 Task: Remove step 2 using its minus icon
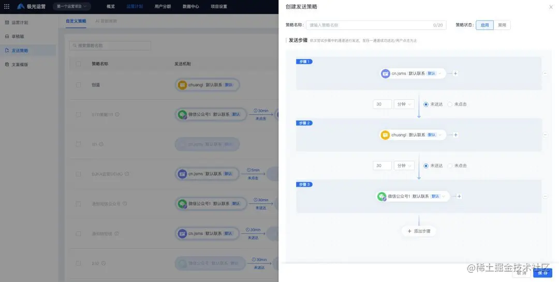pos(545,135)
